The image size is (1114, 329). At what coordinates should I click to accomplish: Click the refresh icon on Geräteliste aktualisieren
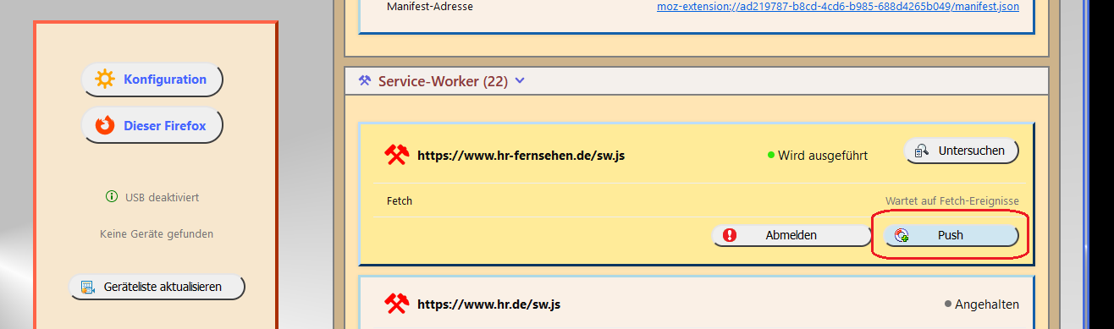point(87,287)
